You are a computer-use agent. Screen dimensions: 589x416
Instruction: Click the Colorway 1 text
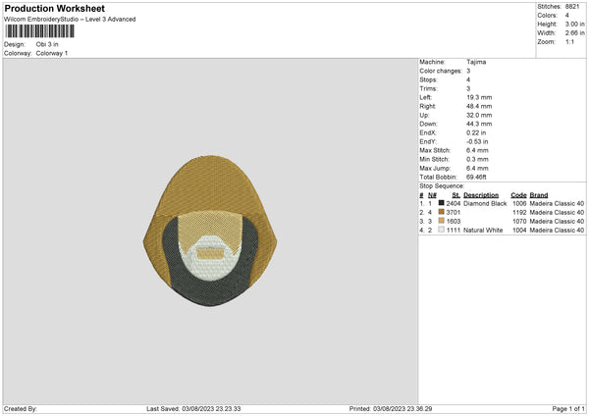(53, 53)
